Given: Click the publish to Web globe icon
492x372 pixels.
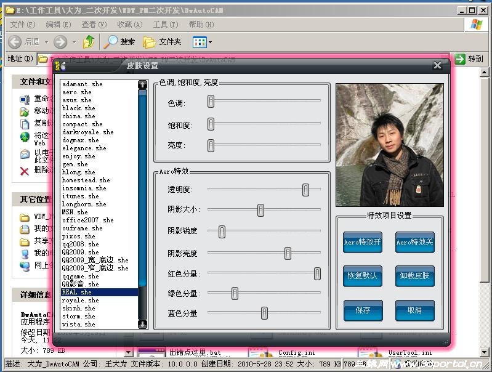Looking at the screenshot, I should pyautogui.click(x=25, y=137).
